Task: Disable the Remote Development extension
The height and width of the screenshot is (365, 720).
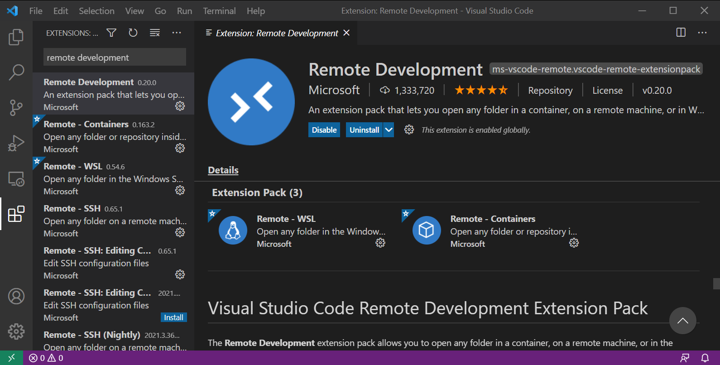Action: coord(324,130)
